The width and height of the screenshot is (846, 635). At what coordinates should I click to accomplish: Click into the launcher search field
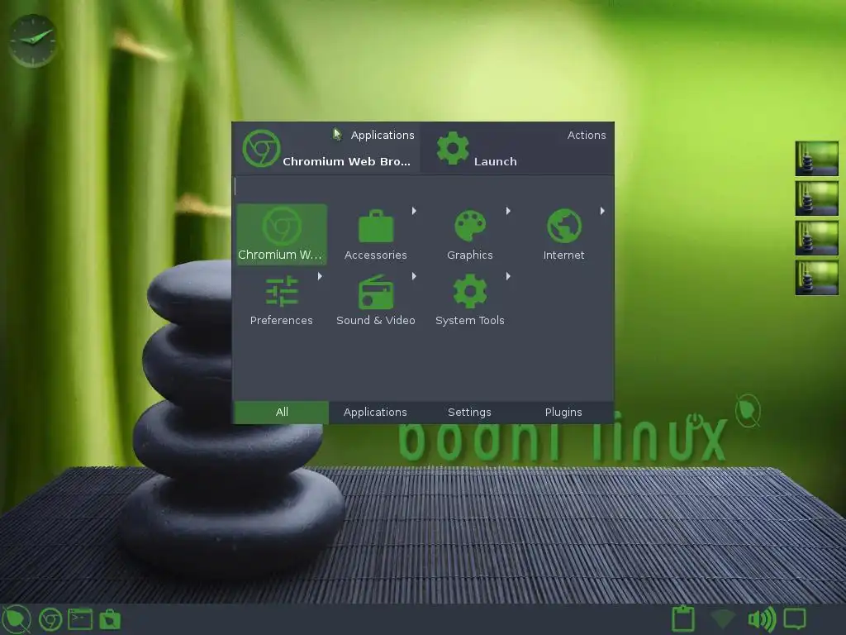[x=423, y=186]
